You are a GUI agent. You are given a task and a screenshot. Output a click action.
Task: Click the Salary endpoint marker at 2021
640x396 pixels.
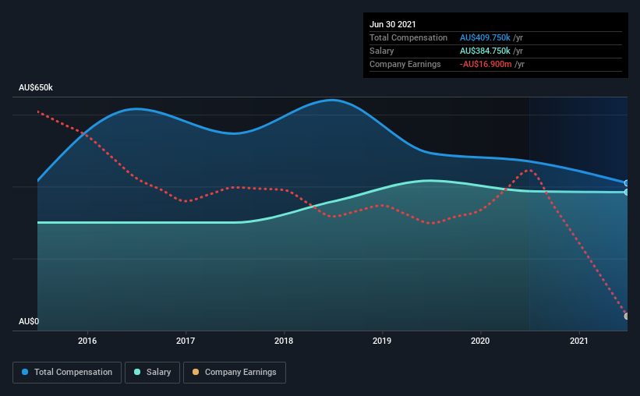pyautogui.click(x=627, y=192)
